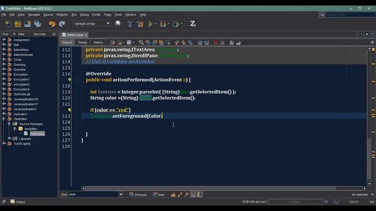The width and height of the screenshot is (376, 211).
Task: Click the Find Next Occurrence icon in editor toolbar
Action: [155, 43]
